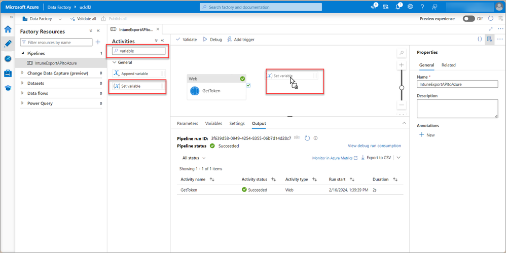The height and width of the screenshot is (253, 506).
Task: Zoom out canvas with minus button
Action: (x=402, y=105)
